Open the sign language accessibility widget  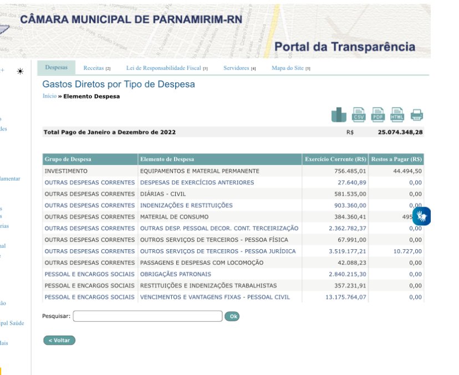[x=421, y=216]
